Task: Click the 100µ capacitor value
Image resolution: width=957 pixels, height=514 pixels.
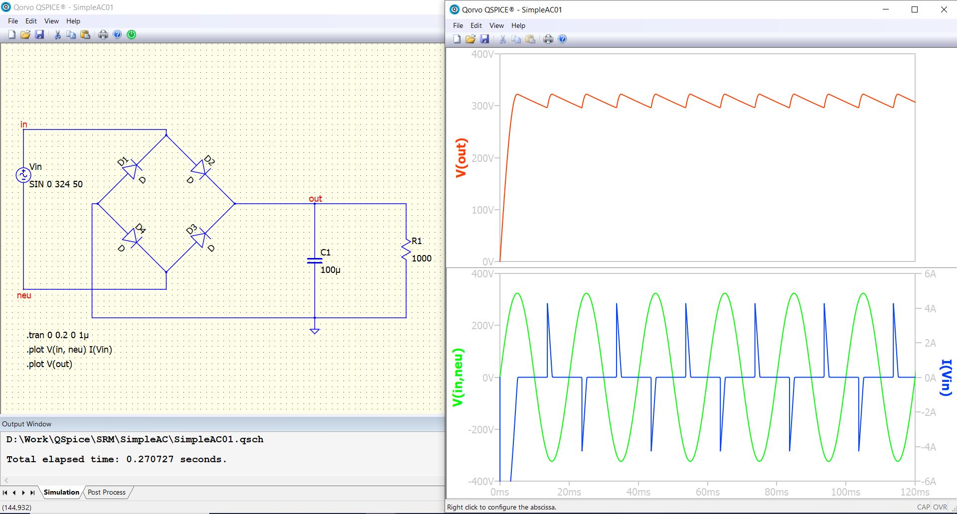Action: (x=330, y=270)
